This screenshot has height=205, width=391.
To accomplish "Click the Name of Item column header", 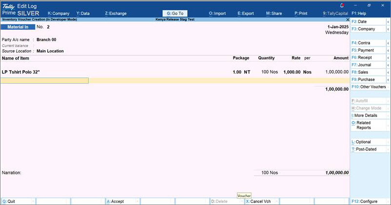I will (x=16, y=58).
